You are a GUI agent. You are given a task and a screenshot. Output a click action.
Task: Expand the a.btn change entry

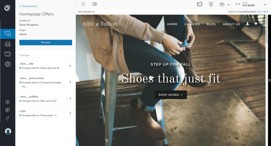point(70,113)
